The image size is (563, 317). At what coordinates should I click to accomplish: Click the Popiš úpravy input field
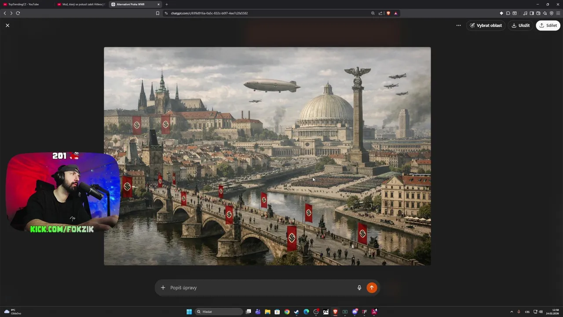(x=261, y=288)
